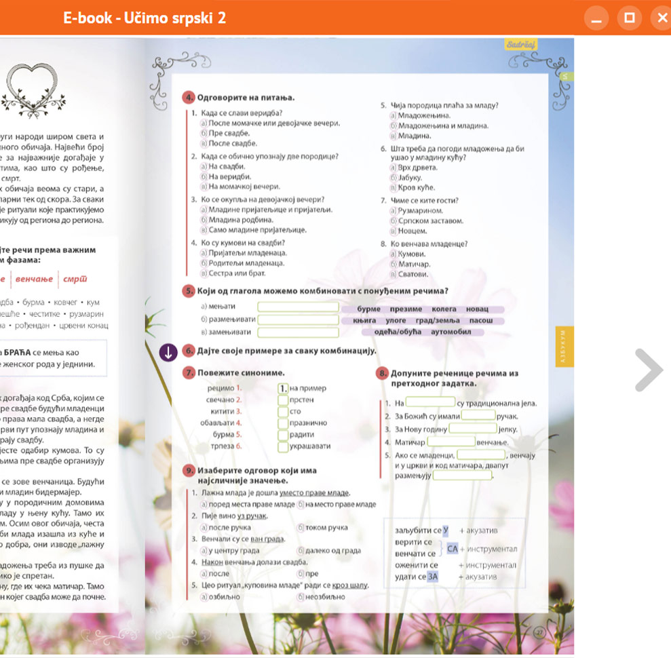Check the box next to прстен
Image resolution: width=671 pixels, height=658 pixels.
click(284, 400)
